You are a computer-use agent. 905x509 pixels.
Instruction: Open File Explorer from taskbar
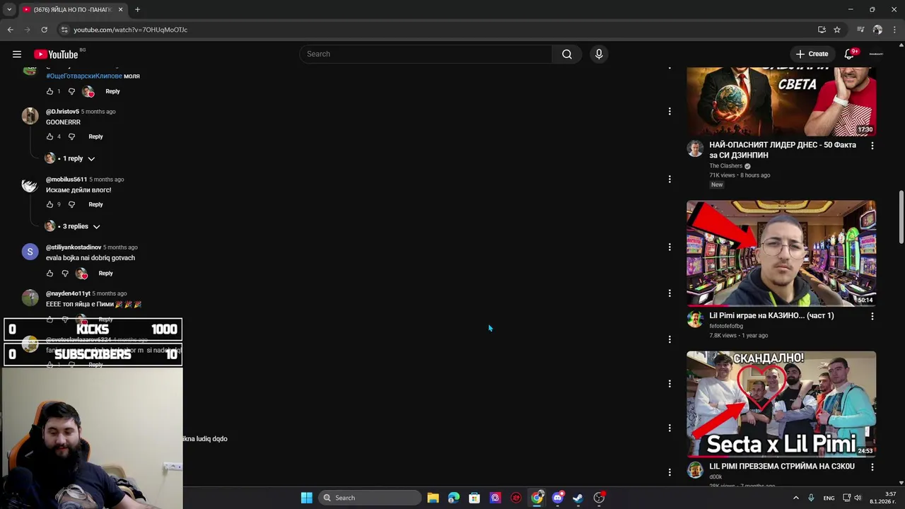[x=433, y=498]
